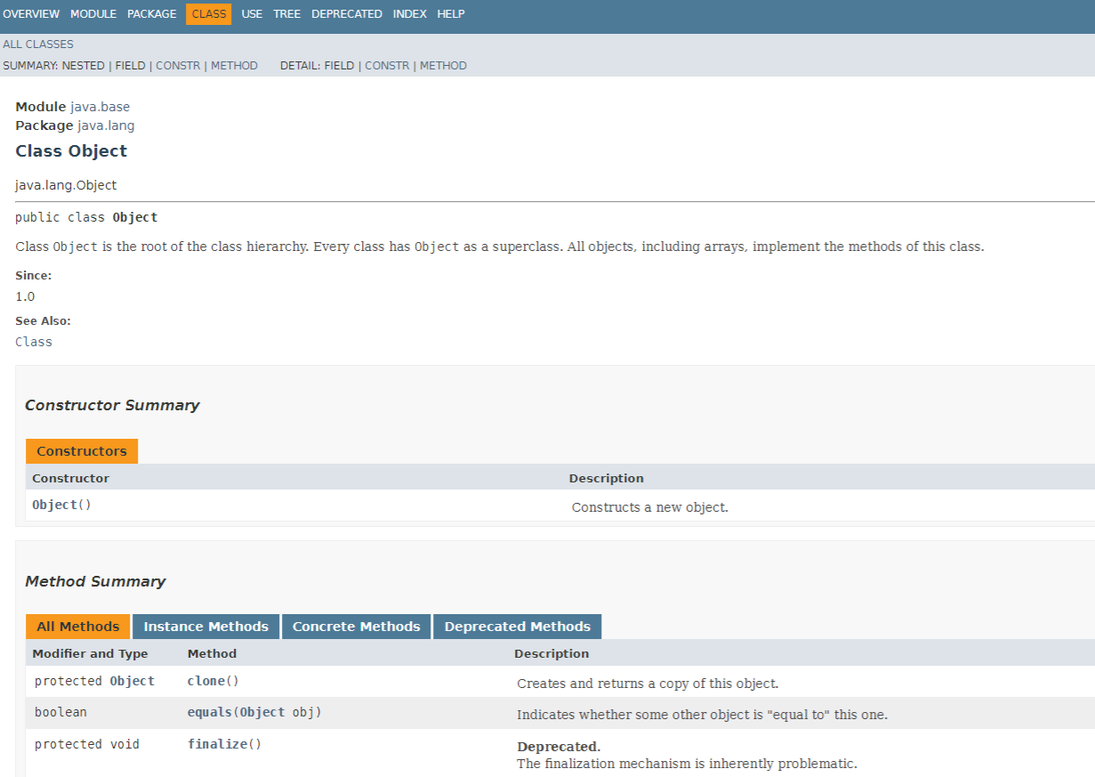Click the 'Method Summary' heading
The height and width of the screenshot is (777, 1095).
[x=95, y=581]
